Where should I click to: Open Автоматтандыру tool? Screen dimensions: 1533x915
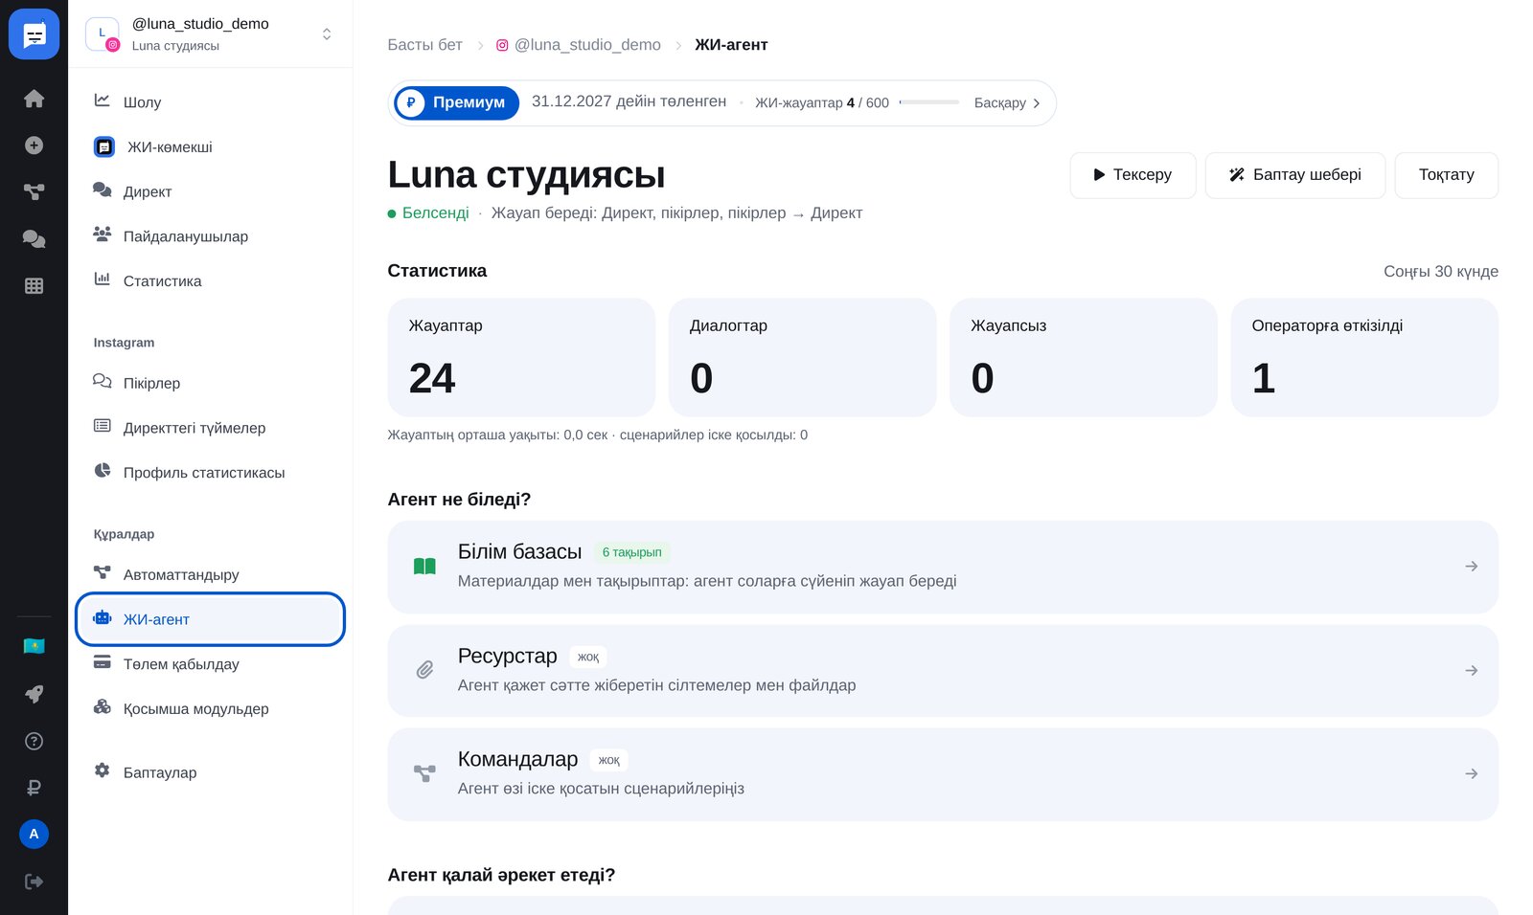pyautogui.click(x=210, y=574)
